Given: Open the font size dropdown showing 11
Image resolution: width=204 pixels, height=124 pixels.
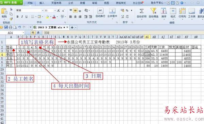Looking at the screenshot, I should click(x=55, y=10).
